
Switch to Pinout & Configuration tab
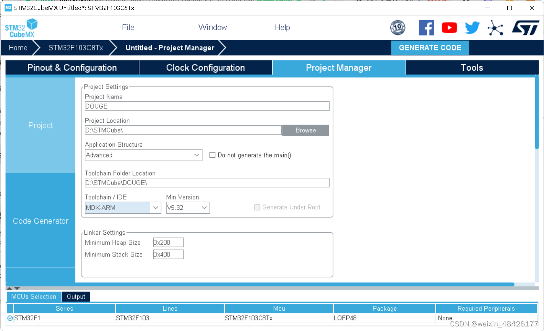point(72,68)
